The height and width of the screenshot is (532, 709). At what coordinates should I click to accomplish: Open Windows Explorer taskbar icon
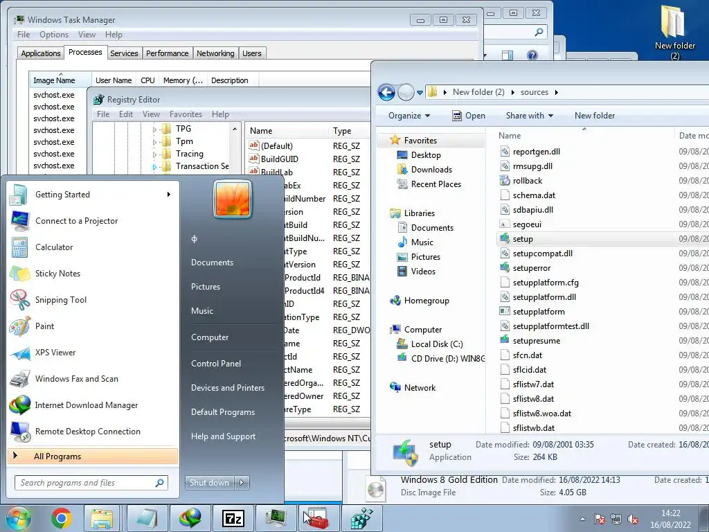(102, 518)
